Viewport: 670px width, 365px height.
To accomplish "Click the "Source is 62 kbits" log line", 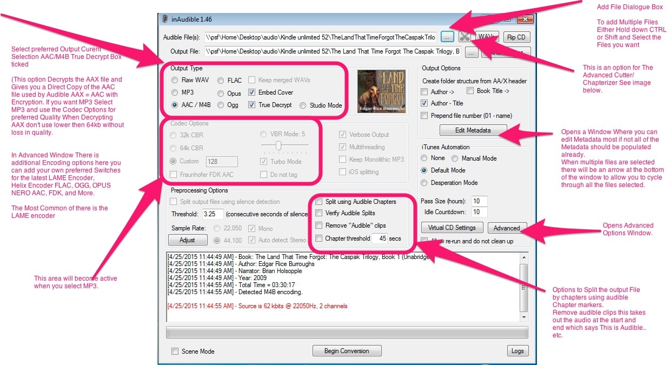I will (x=257, y=306).
